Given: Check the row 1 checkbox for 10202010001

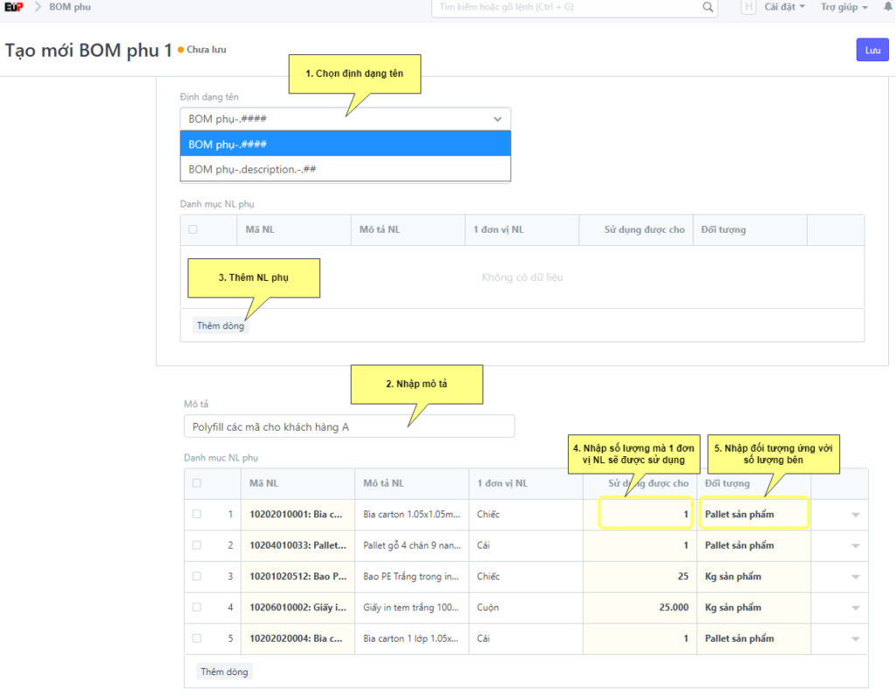Looking at the screenshot, I should click(197, 515).
